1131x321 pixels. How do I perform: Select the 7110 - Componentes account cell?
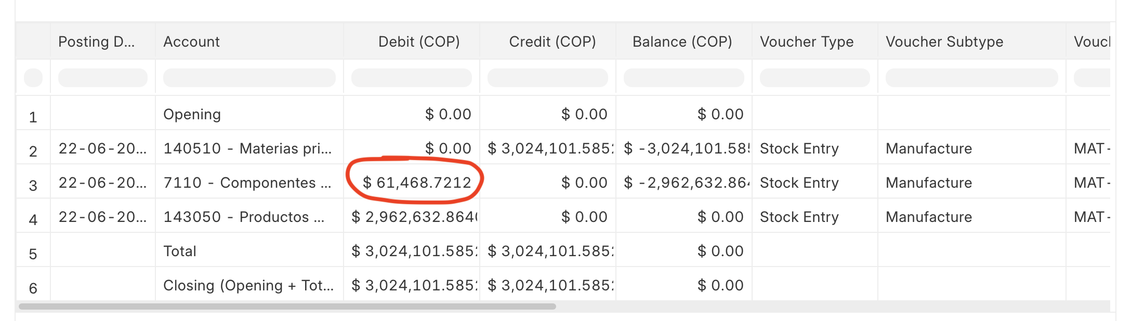pyautogui.click(x=247, y=183)
